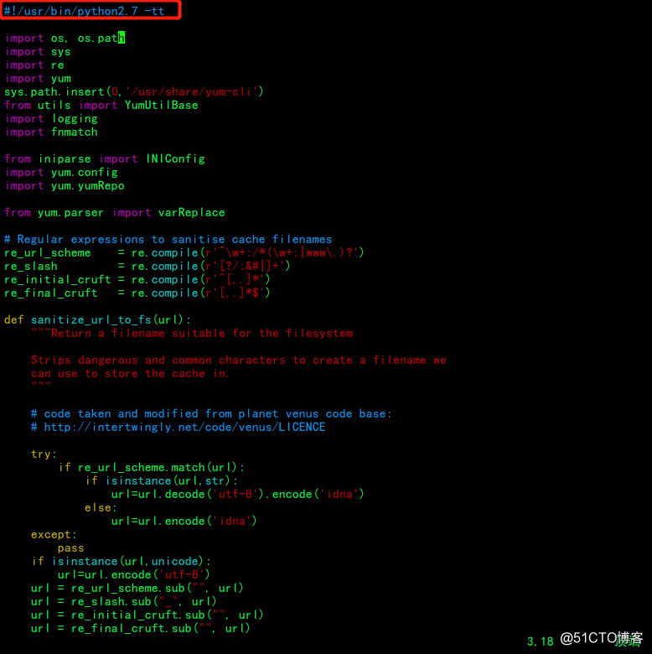Viewport: 652px width, 654px height.
Task: Click 'from utils import YumUtilBase' line
Action: pos(101,105)
